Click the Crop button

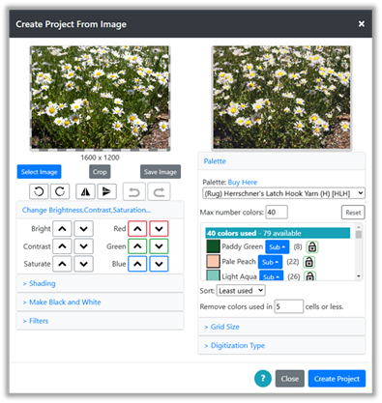tap(100, 172)
